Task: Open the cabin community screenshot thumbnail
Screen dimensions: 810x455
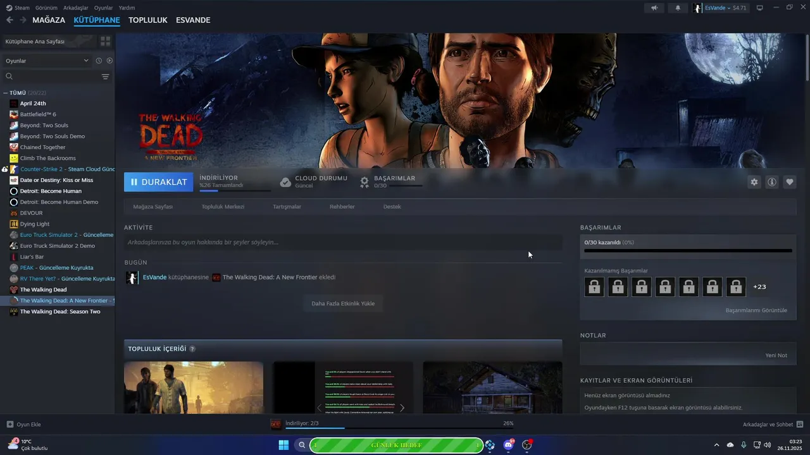Action: (492, 387)
